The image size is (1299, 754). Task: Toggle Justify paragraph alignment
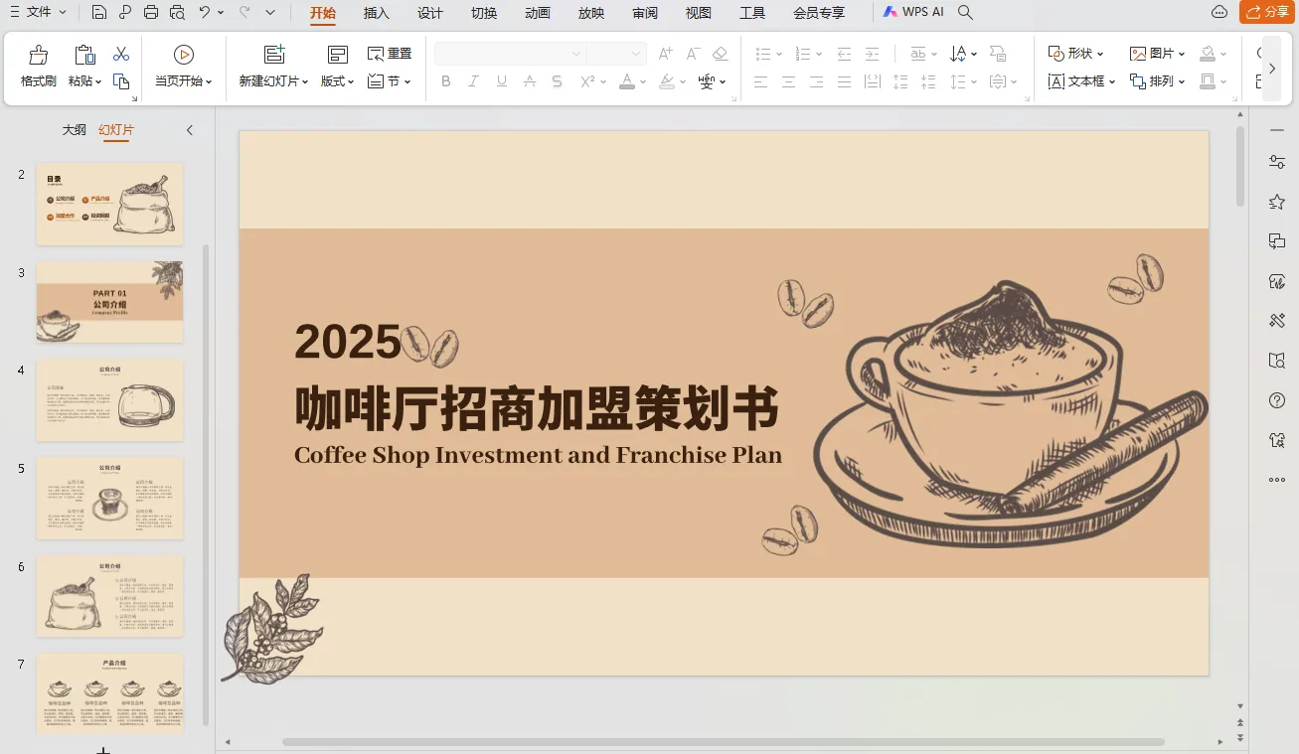click(845, 81)
